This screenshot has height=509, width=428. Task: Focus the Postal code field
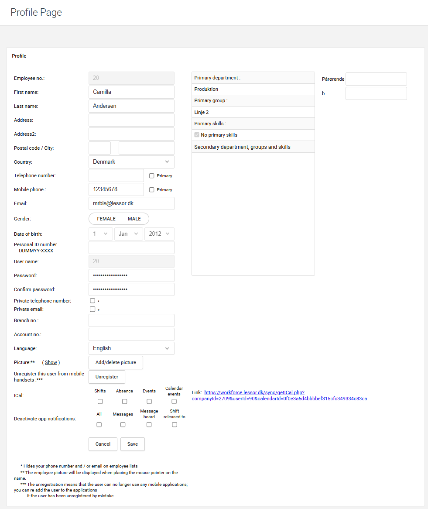click(99, 148)
